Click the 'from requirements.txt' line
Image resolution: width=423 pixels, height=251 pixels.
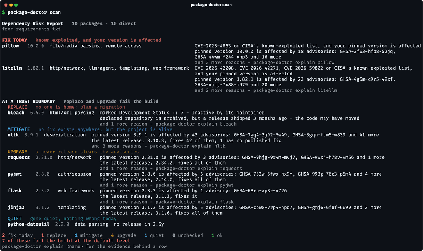tap(31, 29)
